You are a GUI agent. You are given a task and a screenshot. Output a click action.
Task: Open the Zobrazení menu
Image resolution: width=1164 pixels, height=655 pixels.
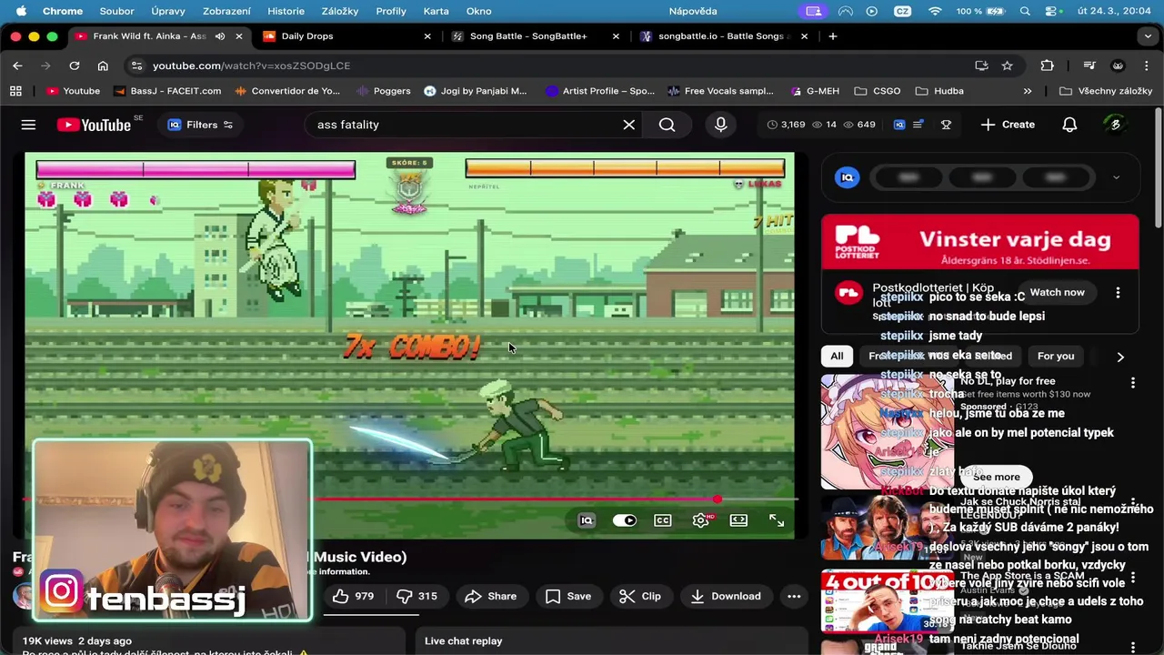[226, 11]
